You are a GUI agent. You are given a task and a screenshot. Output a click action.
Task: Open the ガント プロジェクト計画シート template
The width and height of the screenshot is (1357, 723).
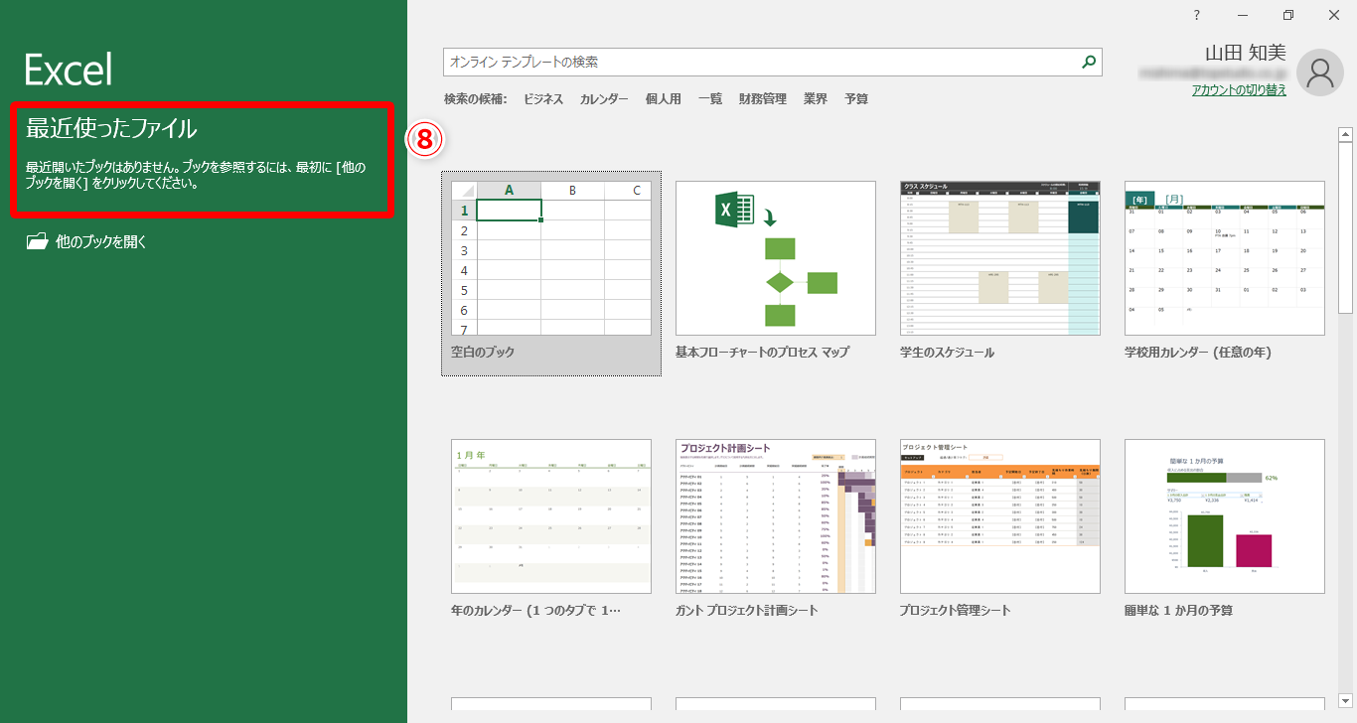[776, 531]
